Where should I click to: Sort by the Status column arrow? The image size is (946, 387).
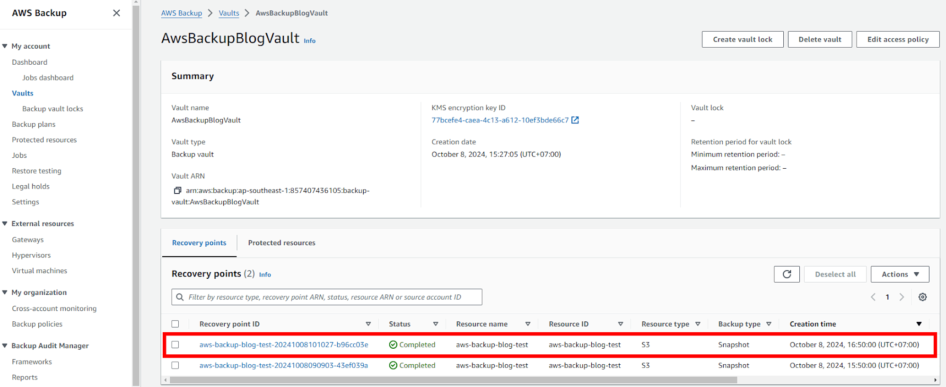pyautogui.click(x=436, y=324)
